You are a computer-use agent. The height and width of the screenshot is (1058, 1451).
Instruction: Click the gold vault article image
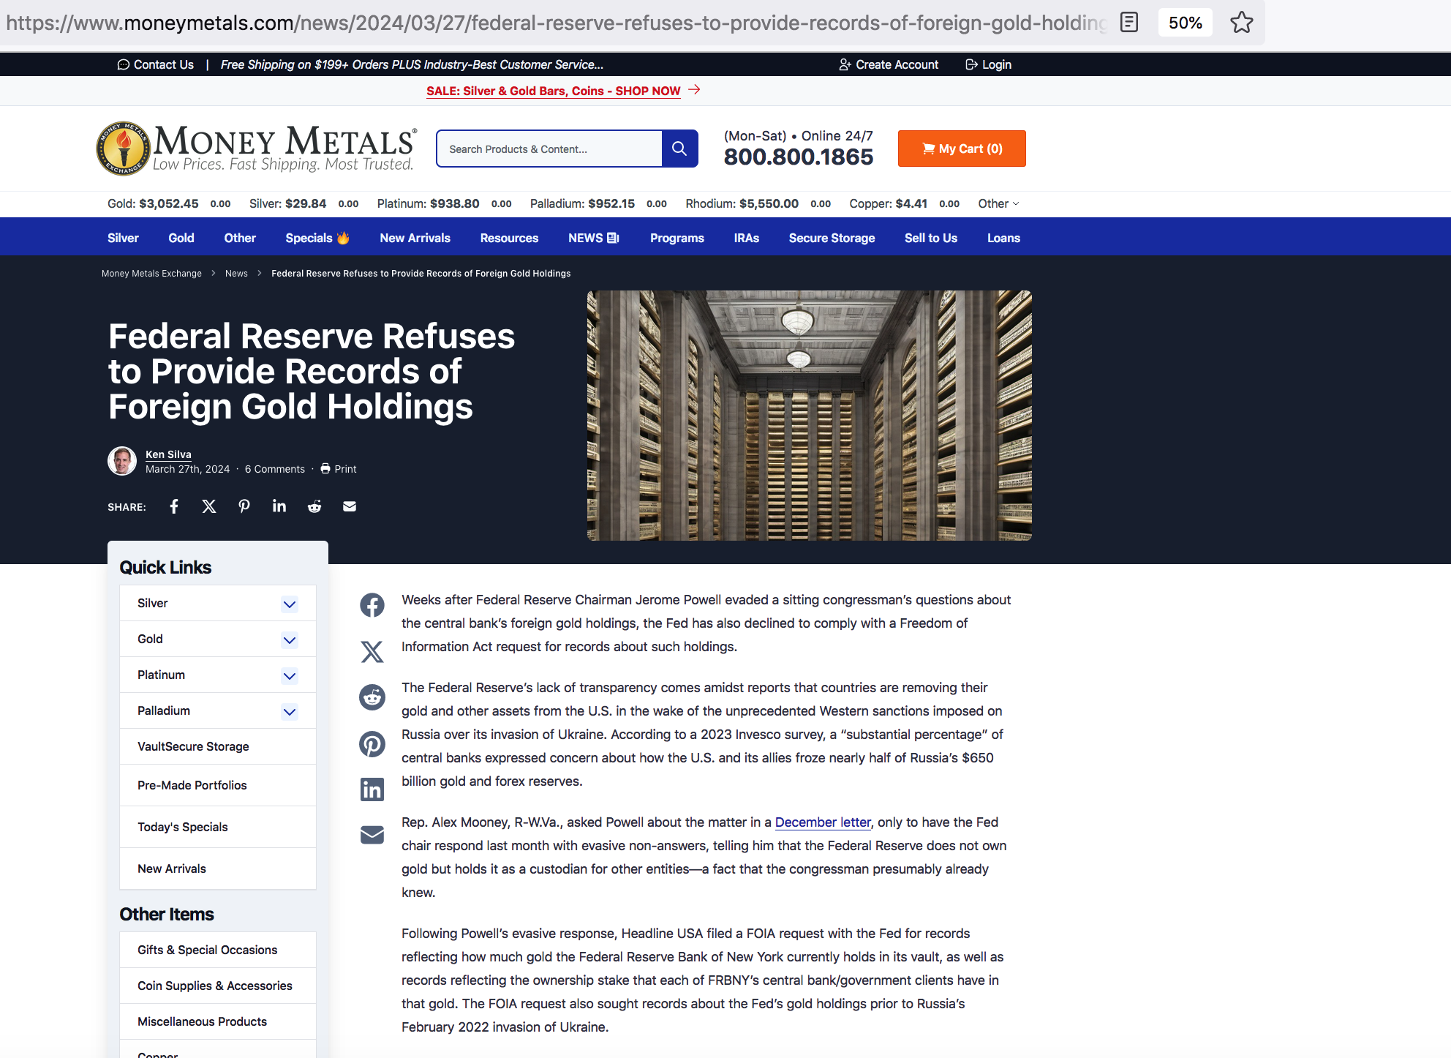click(x=810, y=416)
